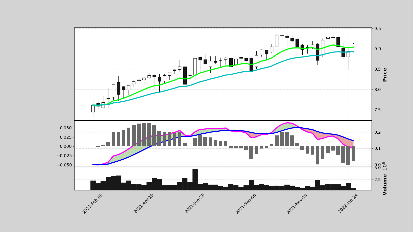
Task: Click the "Volume" axis title
Action: click(385, 185)
